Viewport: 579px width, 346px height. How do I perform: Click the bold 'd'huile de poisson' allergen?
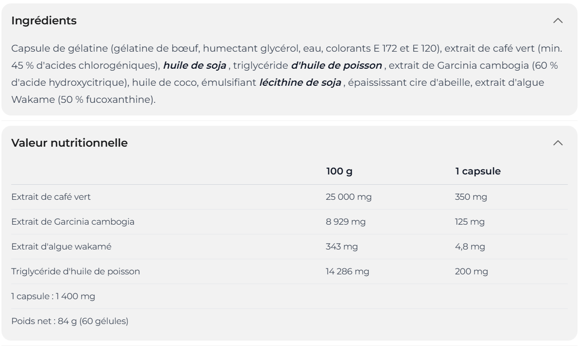[336, 66]
